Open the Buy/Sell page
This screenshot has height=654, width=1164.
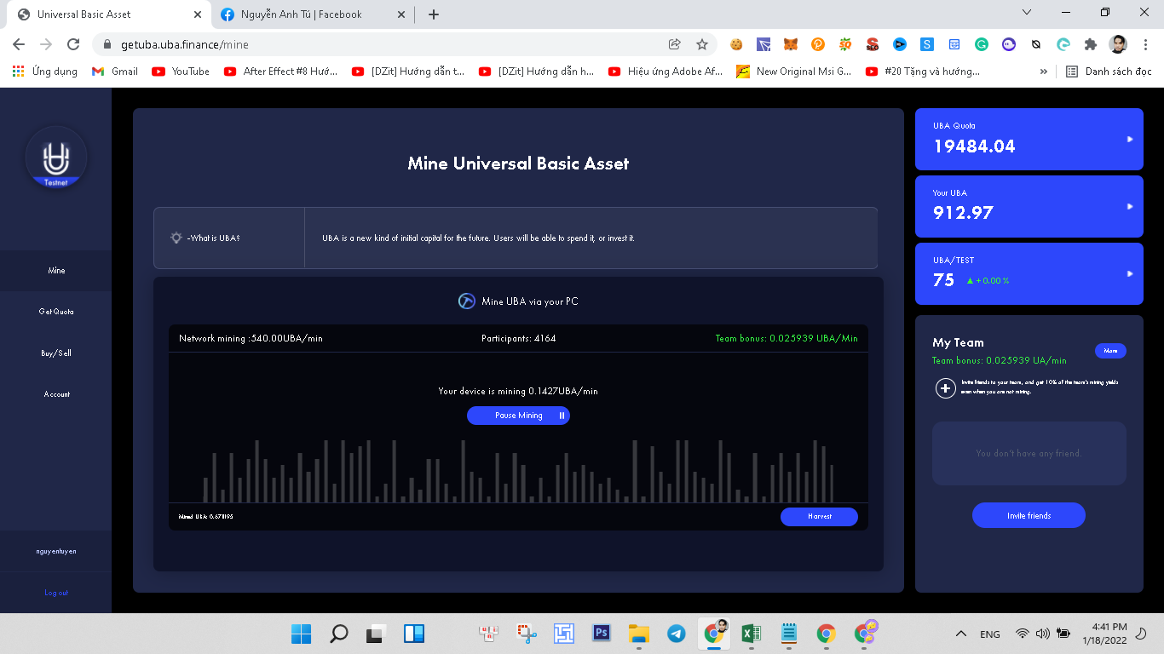point(56,353)
